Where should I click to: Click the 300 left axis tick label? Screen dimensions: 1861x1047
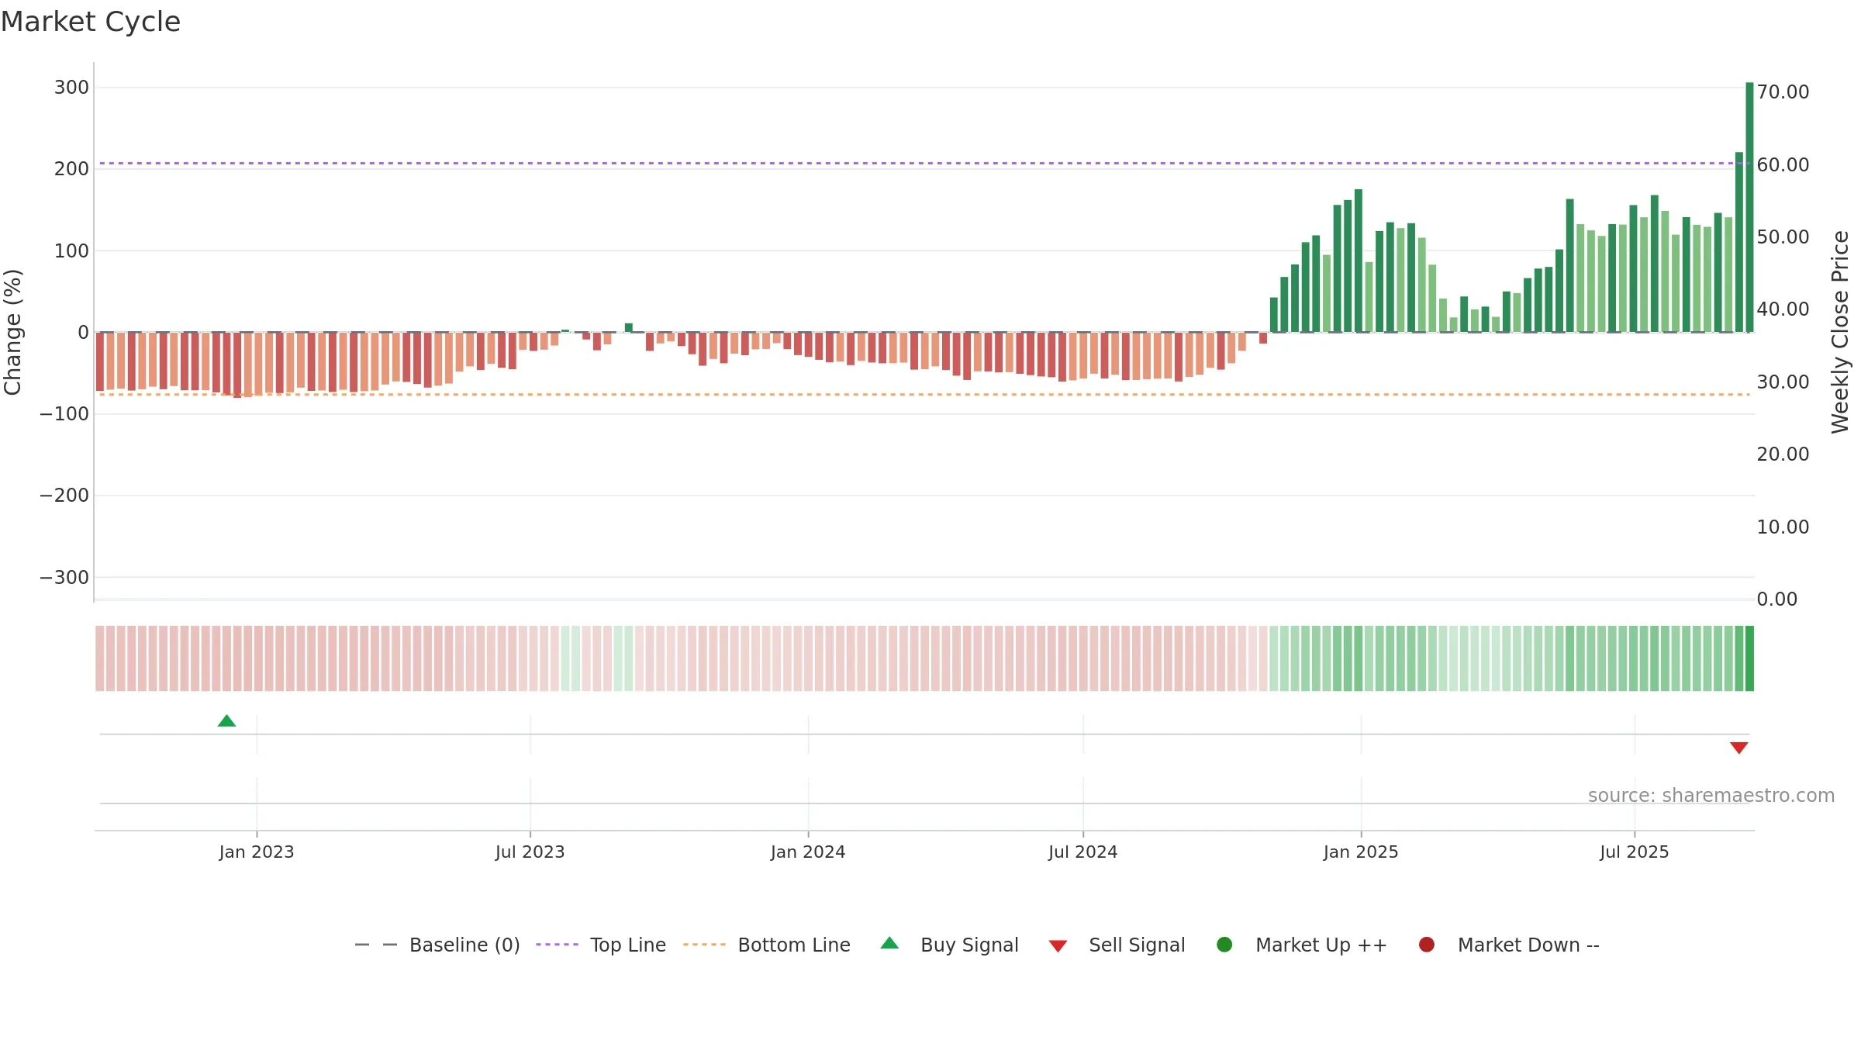coord(71,88)
